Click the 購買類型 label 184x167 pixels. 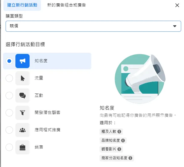point(14,16)
